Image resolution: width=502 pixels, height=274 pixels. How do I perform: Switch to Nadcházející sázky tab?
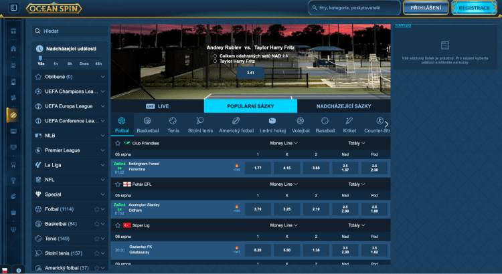click(344, 106)
